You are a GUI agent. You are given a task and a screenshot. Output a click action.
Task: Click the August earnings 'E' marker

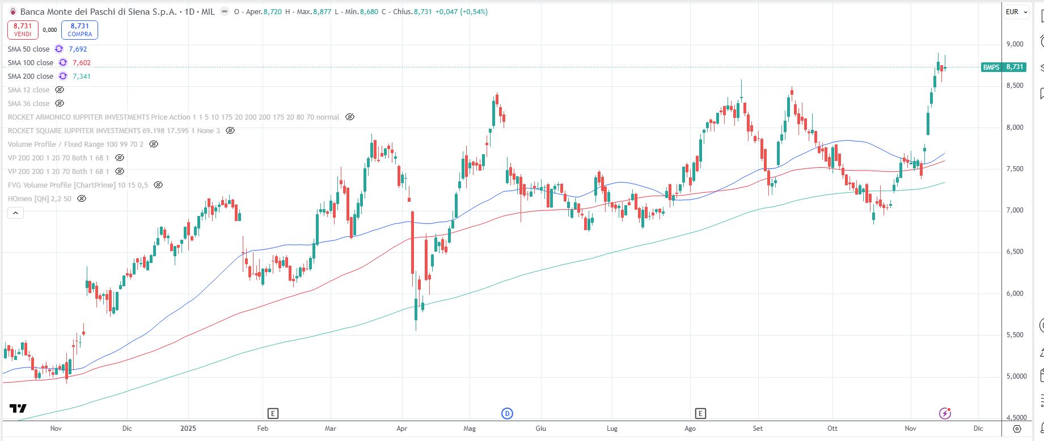701,413
